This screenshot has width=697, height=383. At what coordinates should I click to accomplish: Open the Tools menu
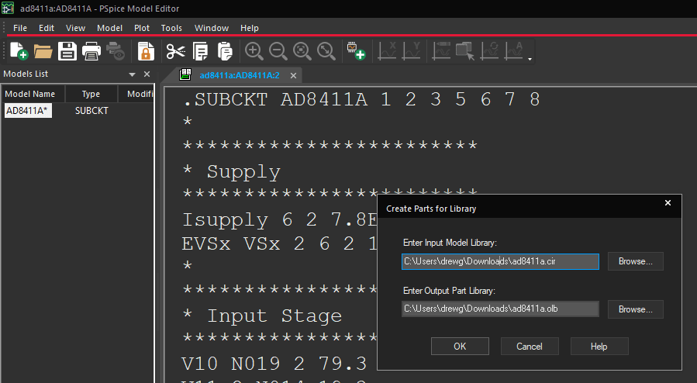click(171, 28)
